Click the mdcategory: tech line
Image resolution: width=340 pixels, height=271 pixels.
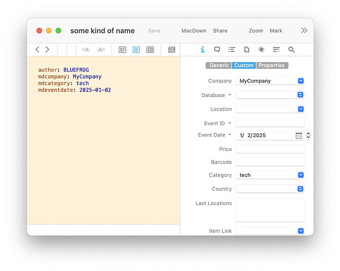63,83
